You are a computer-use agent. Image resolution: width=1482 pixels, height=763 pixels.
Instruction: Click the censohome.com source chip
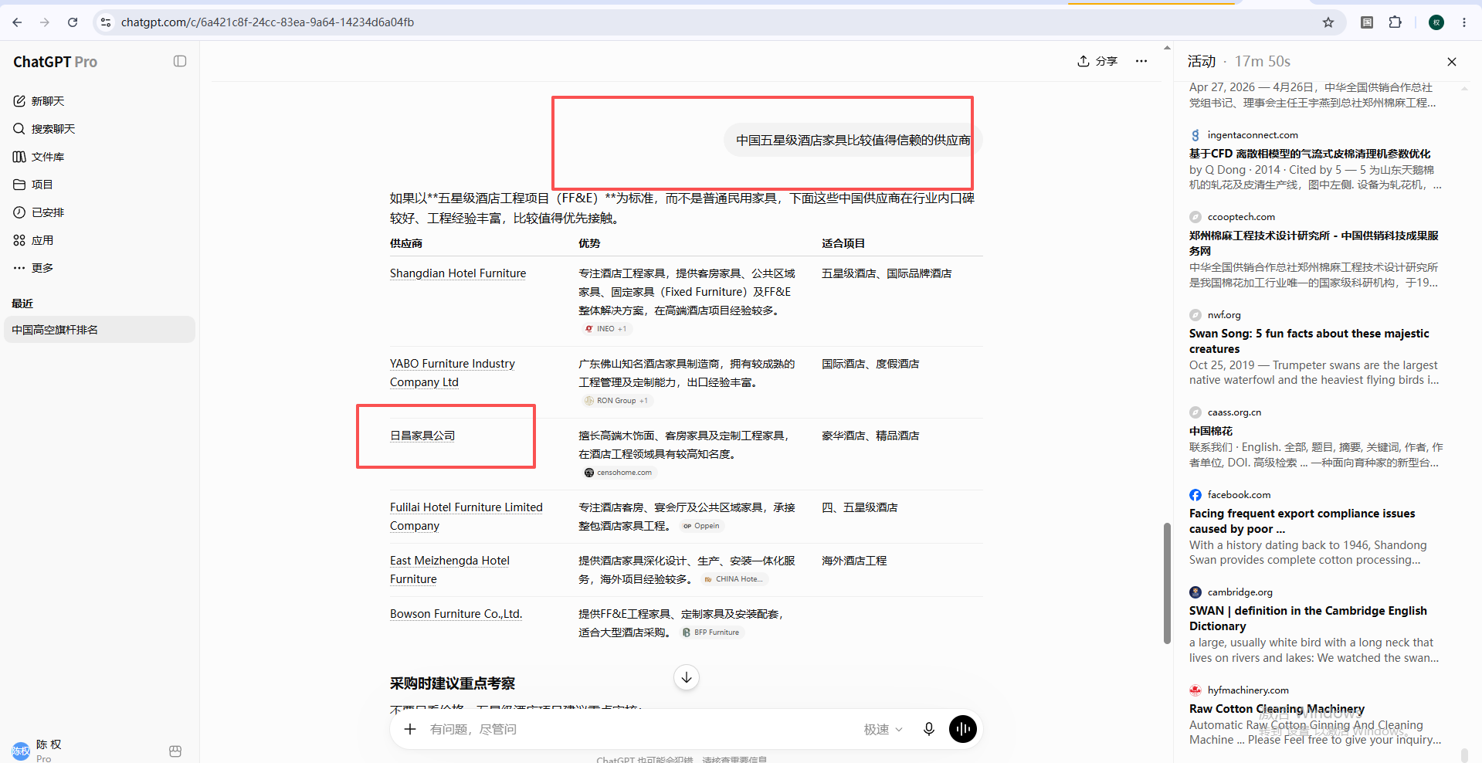point(618,473)
